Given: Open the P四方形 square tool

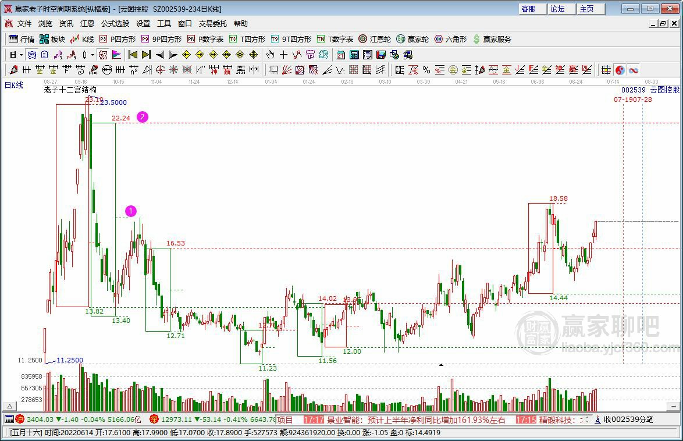Looking at the screenshot, I should pos(118,39).
